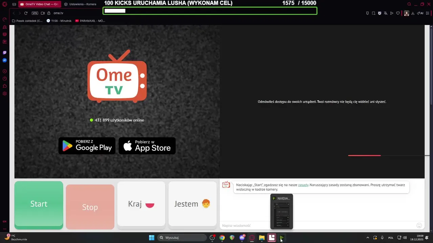Viewport: 433px width, 243px height.
Task: Click the red Stop button
Action: point(90,207)
